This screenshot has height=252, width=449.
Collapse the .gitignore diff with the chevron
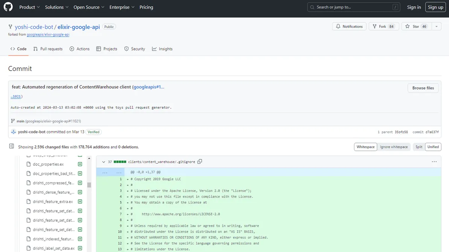pyautogui.click(x=104, y=162)
